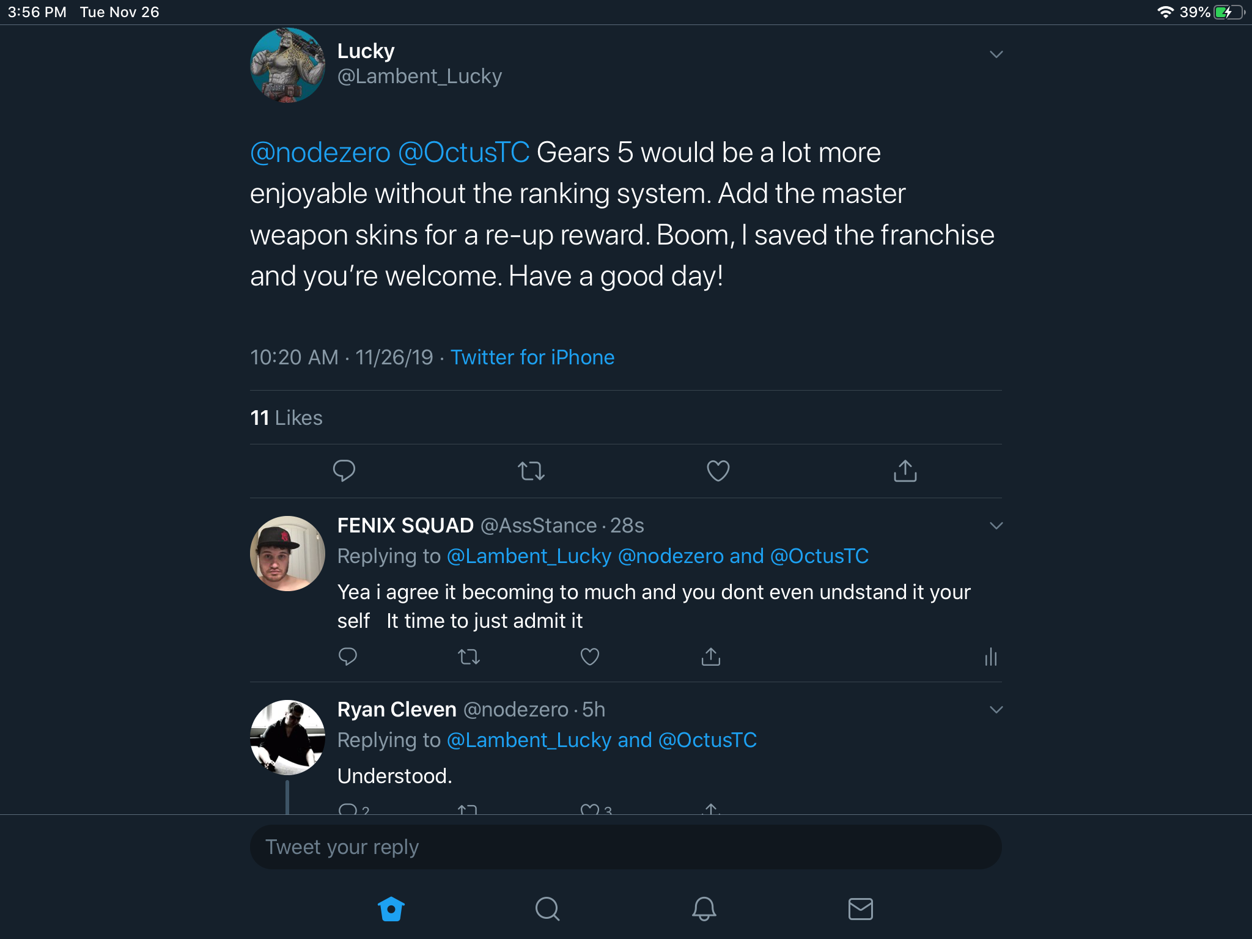
Task: Open the Notifications bell tab
Action: pyautogui.click(x=704, y=909)
